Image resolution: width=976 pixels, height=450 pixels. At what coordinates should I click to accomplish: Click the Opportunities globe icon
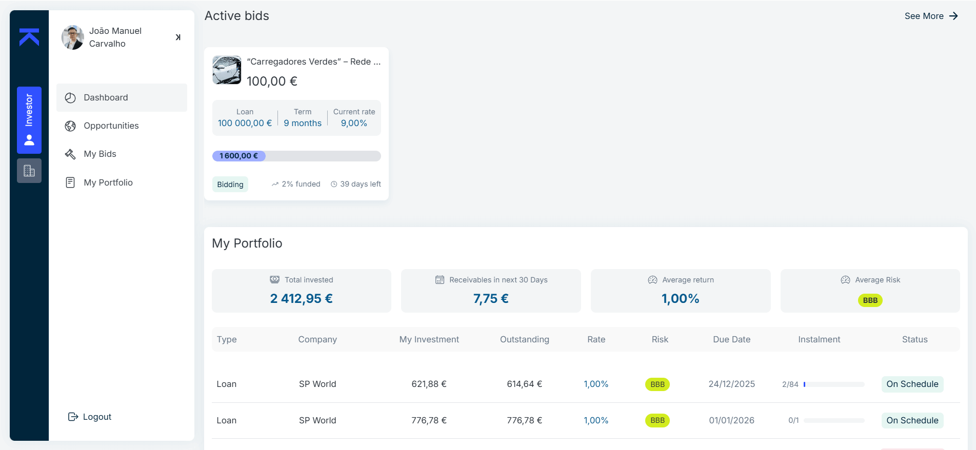[70, 126]
